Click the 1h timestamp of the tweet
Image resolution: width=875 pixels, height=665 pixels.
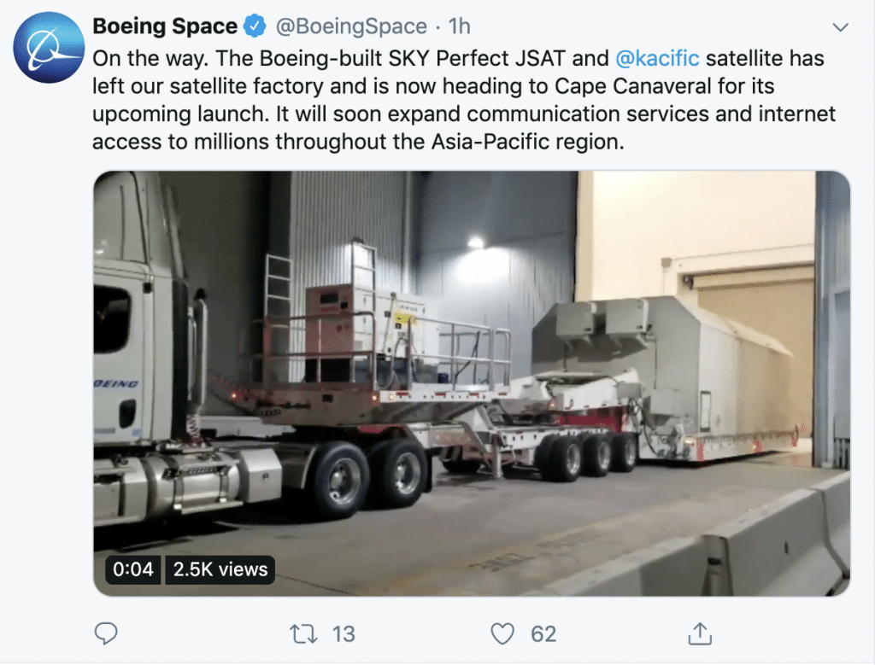pos(460,26)
